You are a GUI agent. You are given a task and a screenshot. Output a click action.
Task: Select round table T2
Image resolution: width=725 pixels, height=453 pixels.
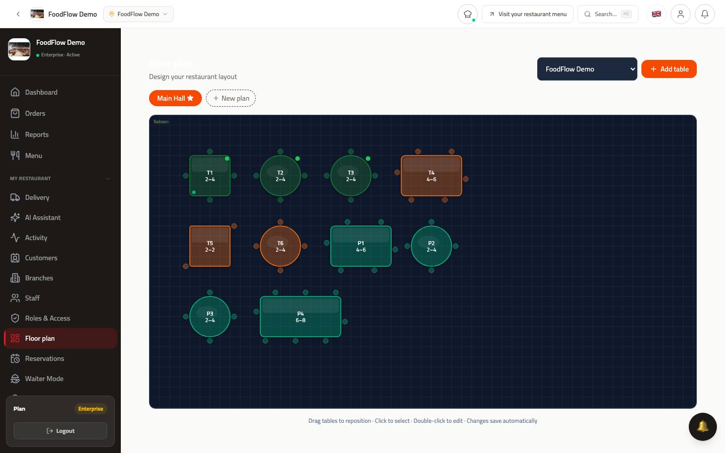(x=280, y=176)
